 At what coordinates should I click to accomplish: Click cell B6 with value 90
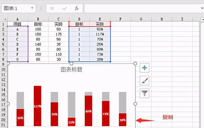(x=38, y=49)
